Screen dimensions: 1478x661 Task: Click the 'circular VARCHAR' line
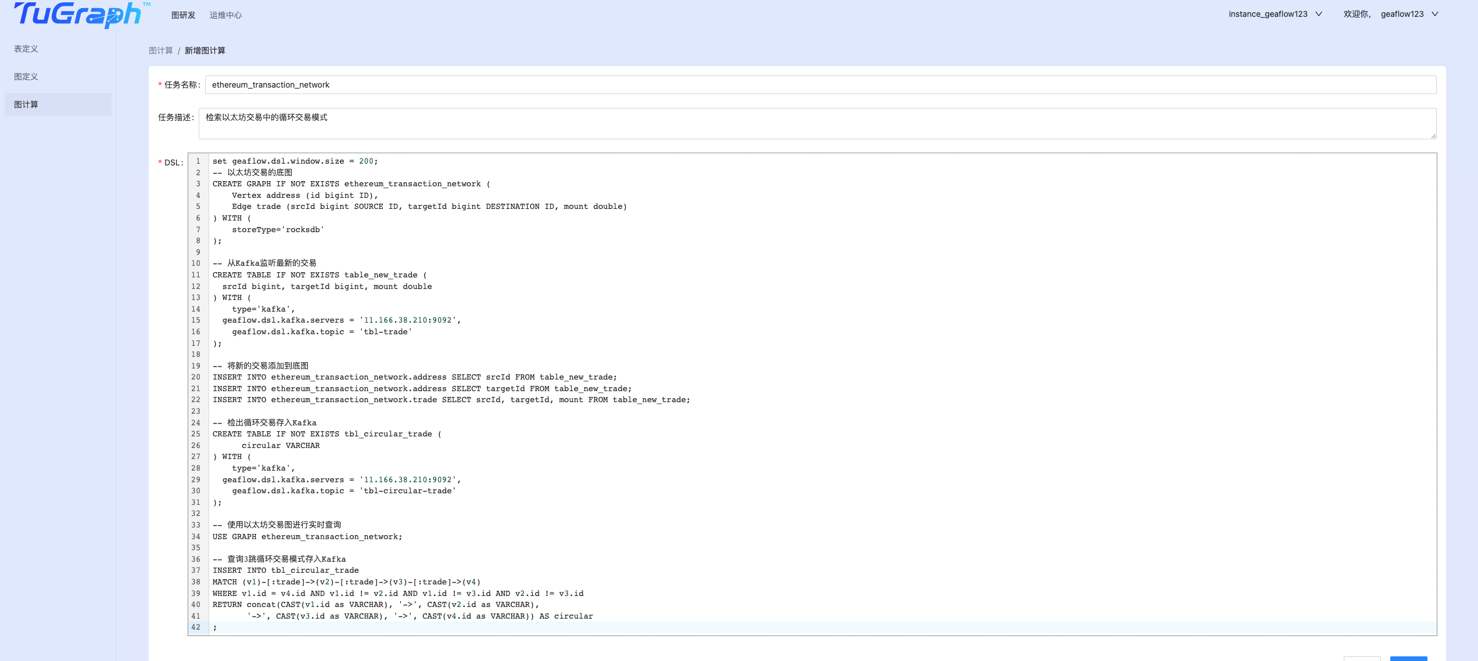click(281, 446)
